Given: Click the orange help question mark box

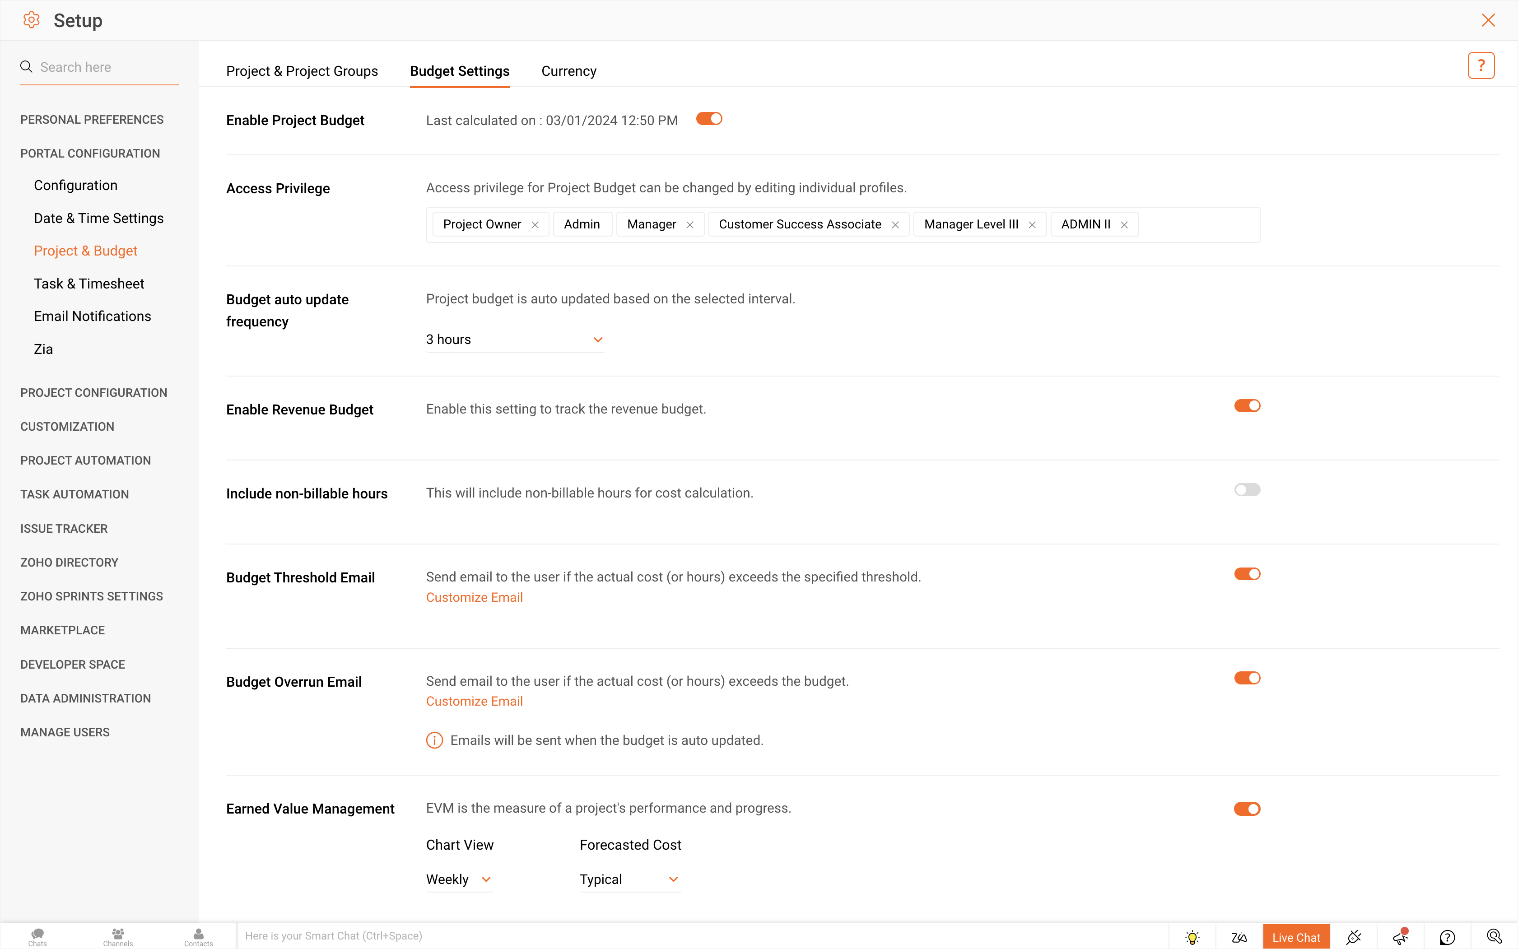Looking at the screenshot, I should click(1481, 65).
